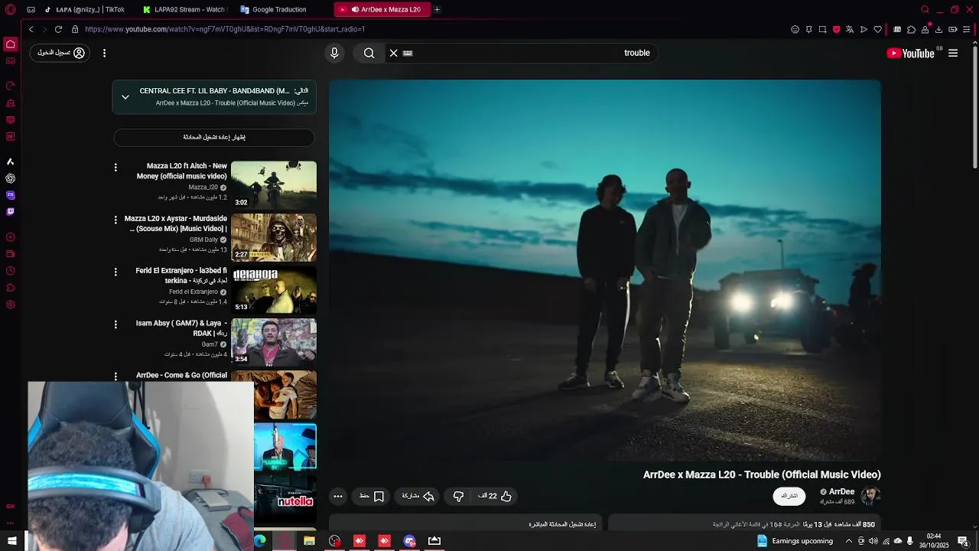Open the Opera GX main menu logo
Screen dimensions: 979x551
click(11, 10)
